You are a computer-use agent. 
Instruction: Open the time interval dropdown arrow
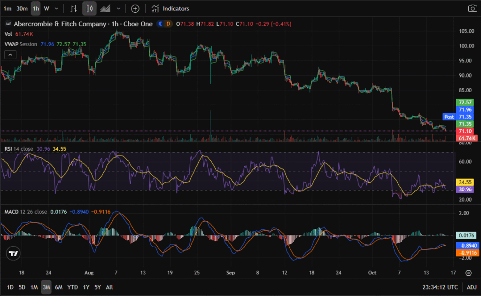57,8
